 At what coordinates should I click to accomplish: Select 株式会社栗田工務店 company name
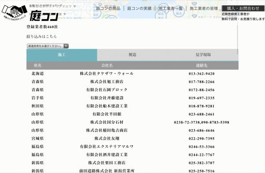107,163
